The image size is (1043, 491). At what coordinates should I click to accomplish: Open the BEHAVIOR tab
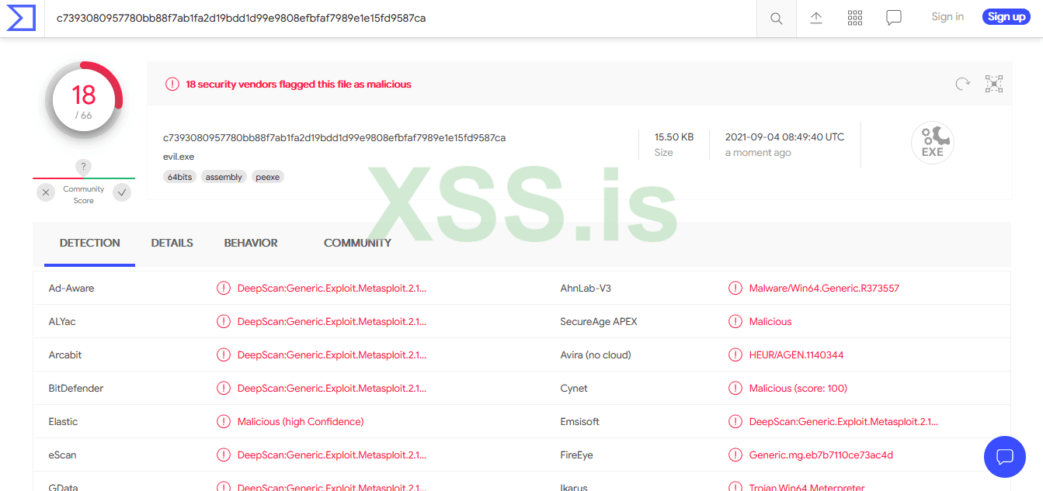251,244
